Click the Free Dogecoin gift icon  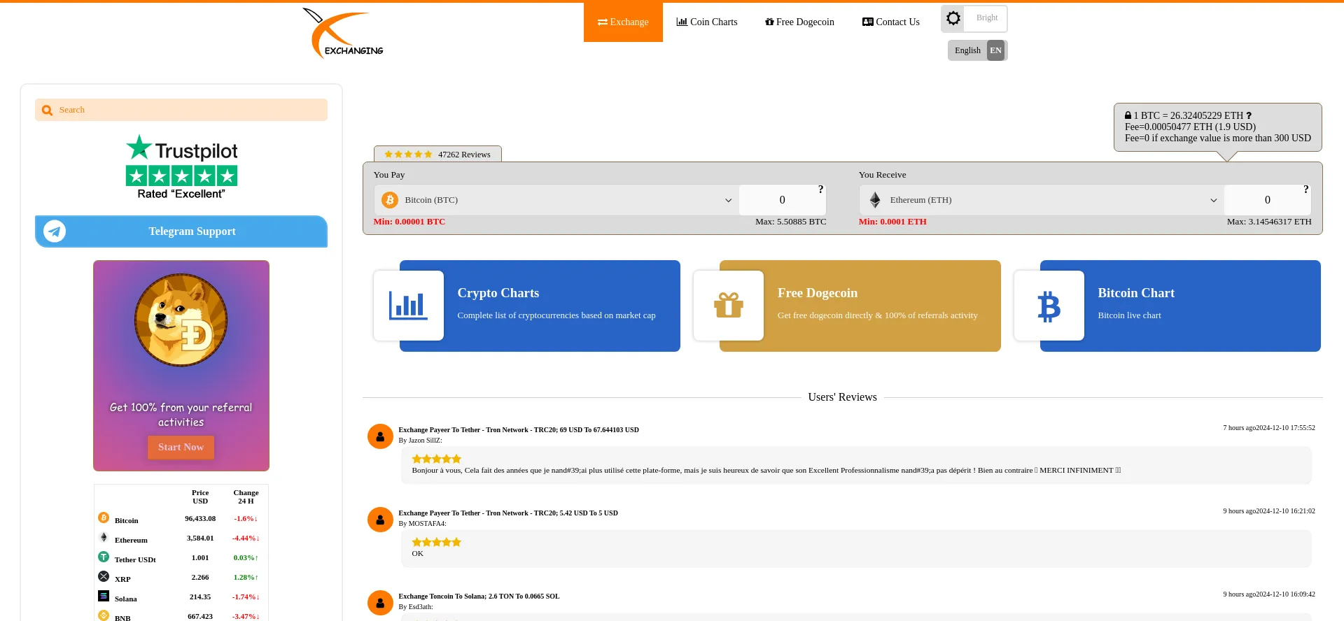click(728, 306)
